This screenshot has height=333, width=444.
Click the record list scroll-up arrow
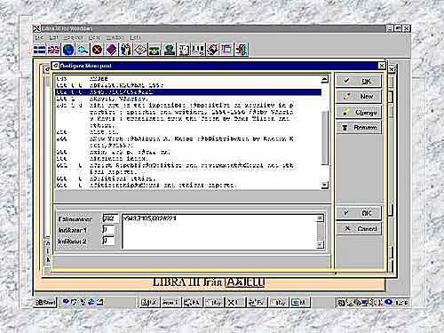325,79
